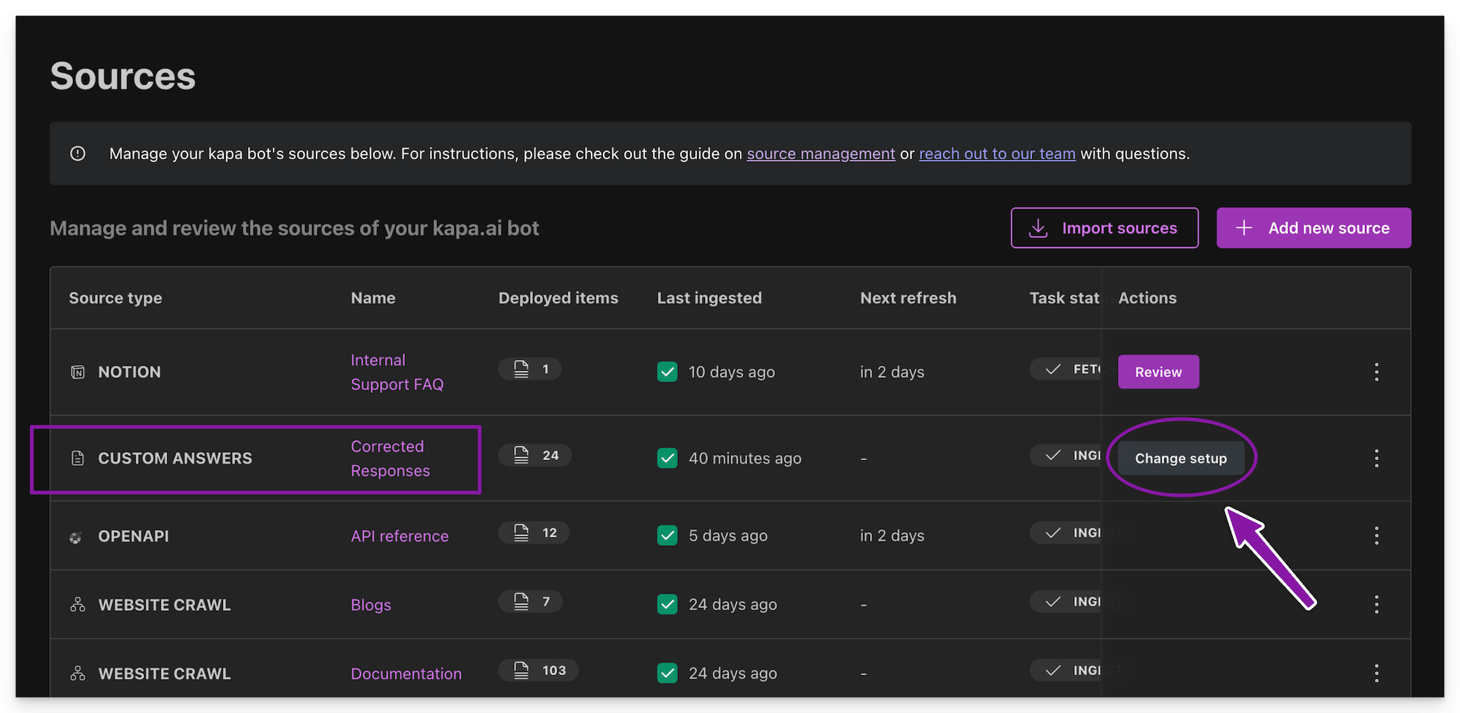
Task: Open the source management guide link
Action: coord(821,154)
